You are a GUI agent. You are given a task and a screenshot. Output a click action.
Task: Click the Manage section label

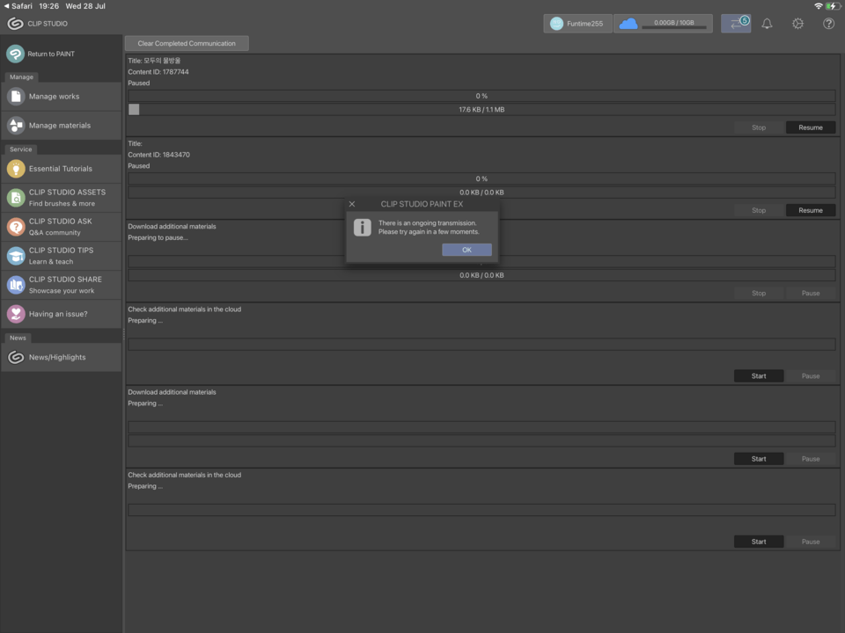[21, 77]
